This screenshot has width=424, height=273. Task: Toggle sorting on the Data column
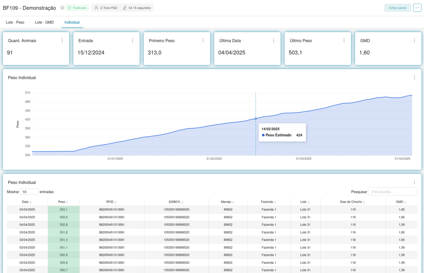pyautogui.click(x=26, y=201)
